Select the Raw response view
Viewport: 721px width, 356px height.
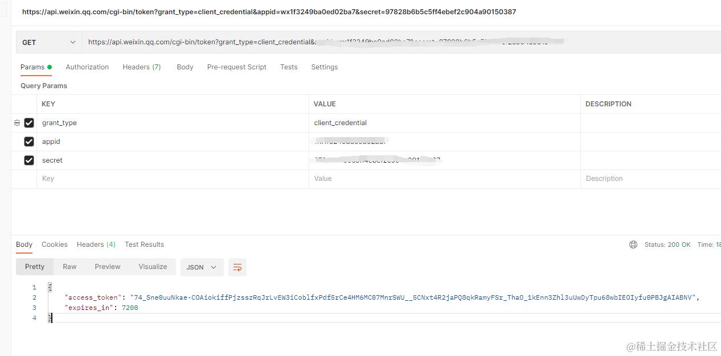point(69,267)
